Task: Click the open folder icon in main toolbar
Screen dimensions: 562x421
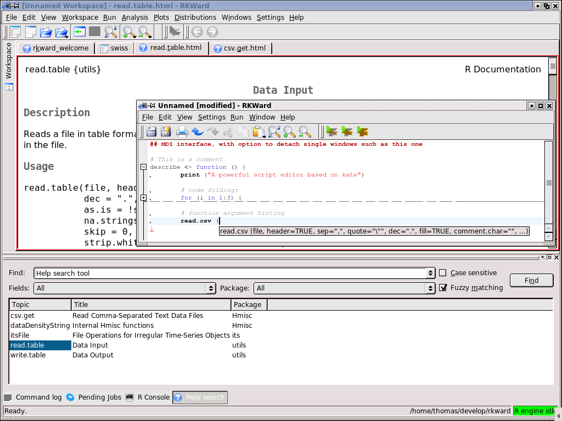Action: [46, 32]
